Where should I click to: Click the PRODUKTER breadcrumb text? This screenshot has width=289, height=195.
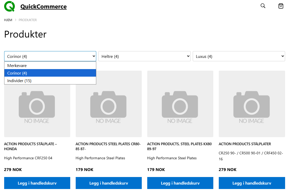coord(28,20)
